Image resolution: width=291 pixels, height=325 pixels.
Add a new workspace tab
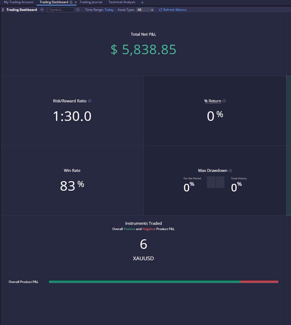pyautogui.click(x=142, y=2)
